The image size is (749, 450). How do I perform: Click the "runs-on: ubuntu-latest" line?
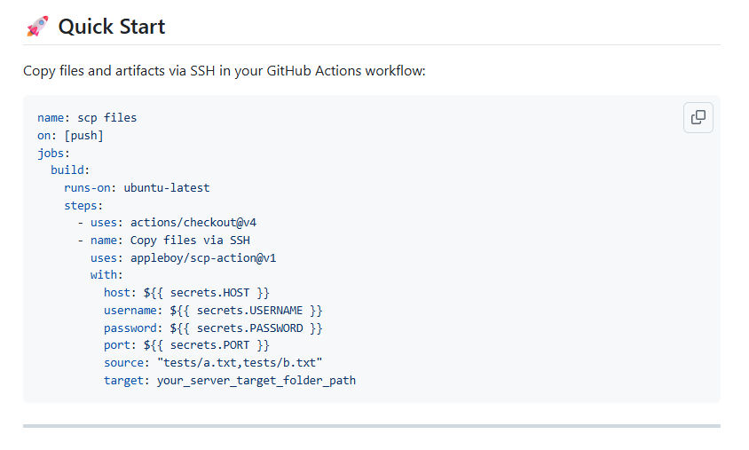(x=137, y=187)
